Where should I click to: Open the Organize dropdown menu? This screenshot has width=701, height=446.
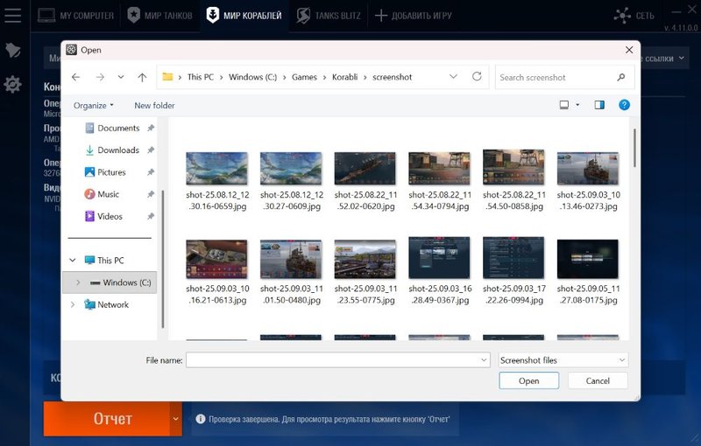click(x=94, y=105)
